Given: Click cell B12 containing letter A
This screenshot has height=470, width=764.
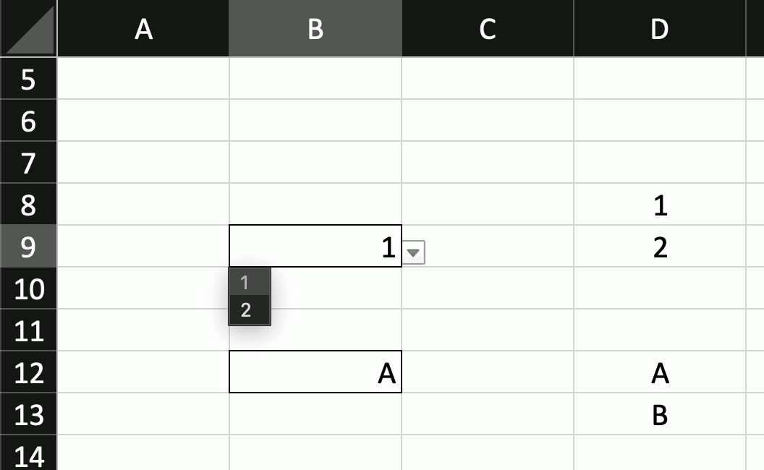Looking at the screenshot, I should click(x=315, y=372).
